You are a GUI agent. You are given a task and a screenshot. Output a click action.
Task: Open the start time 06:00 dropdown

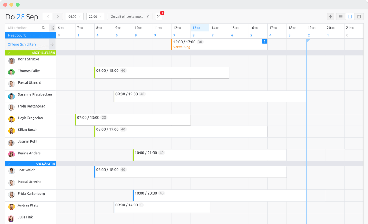(75, 16)
